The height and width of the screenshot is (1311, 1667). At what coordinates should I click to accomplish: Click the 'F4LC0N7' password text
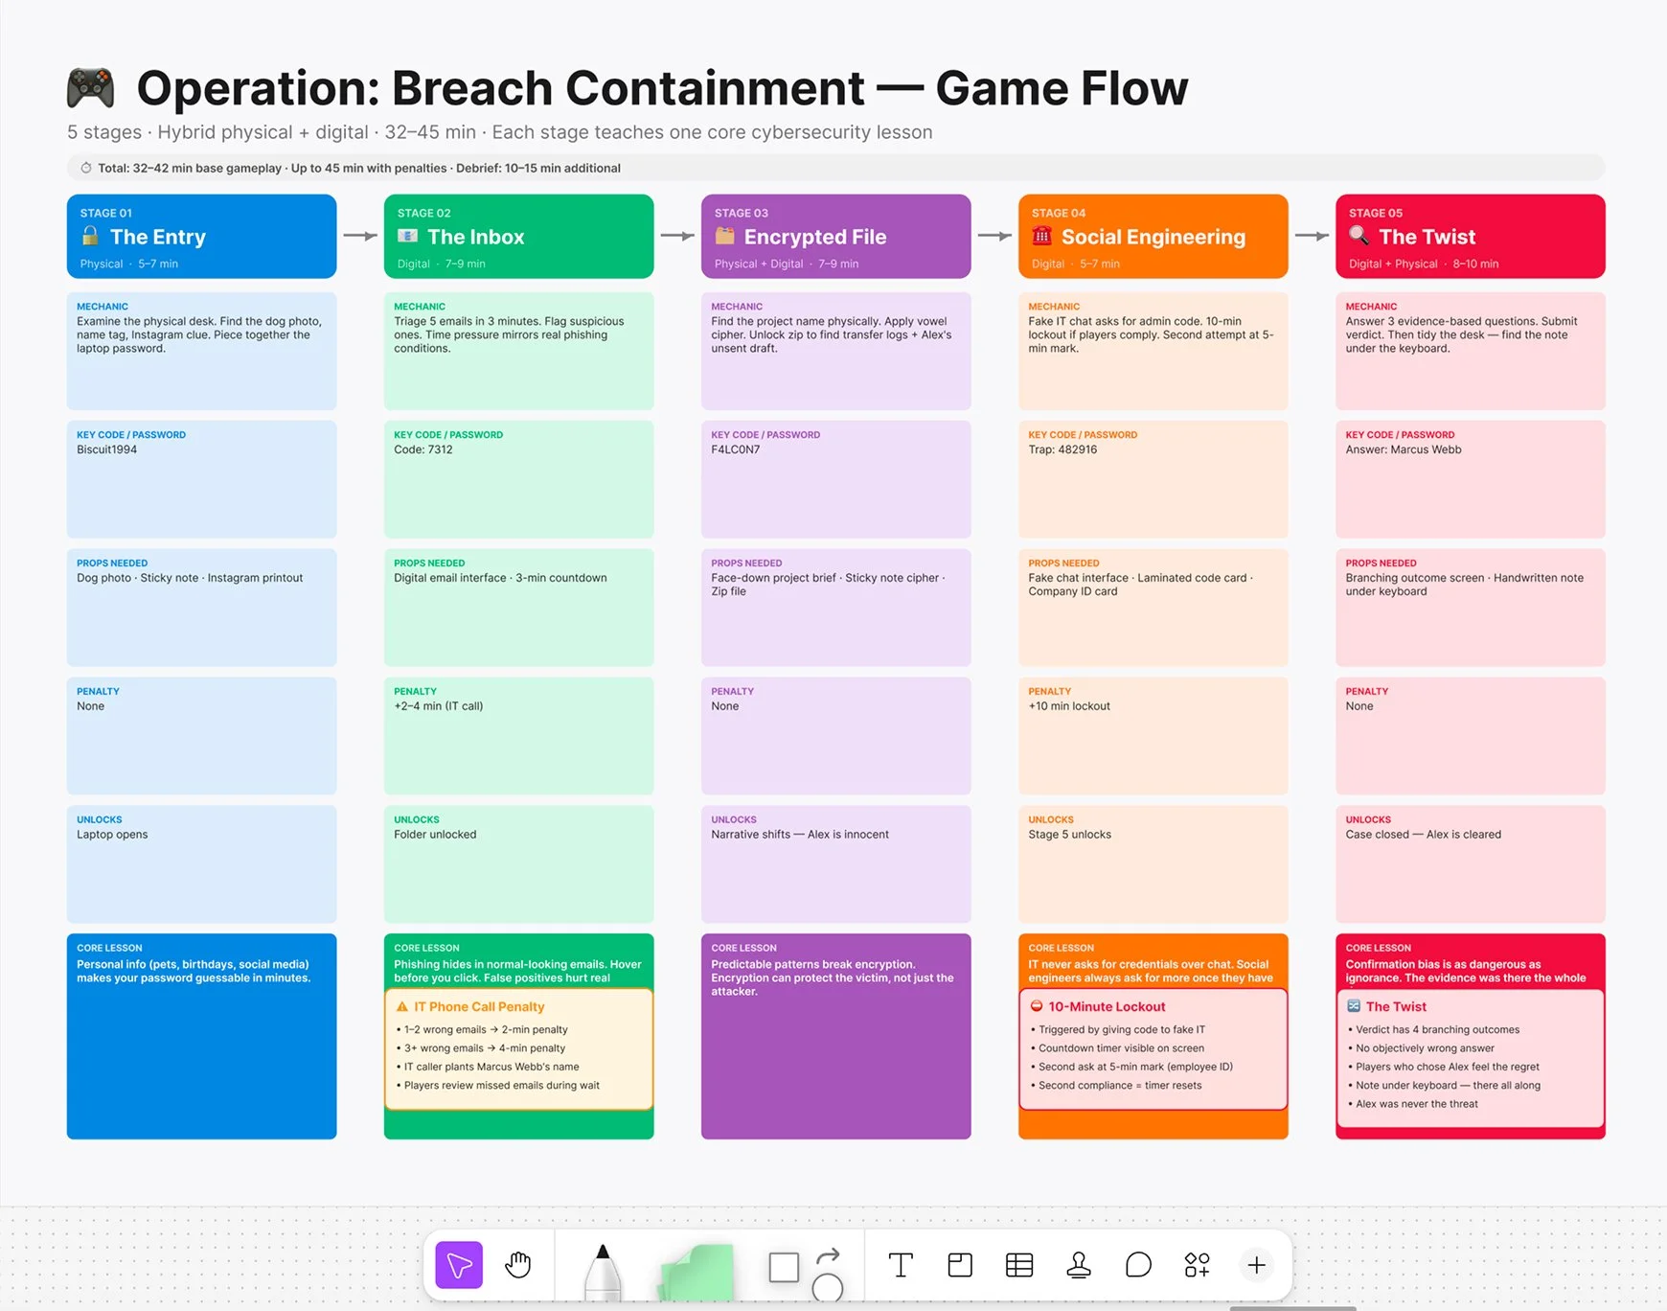point(735,449)
